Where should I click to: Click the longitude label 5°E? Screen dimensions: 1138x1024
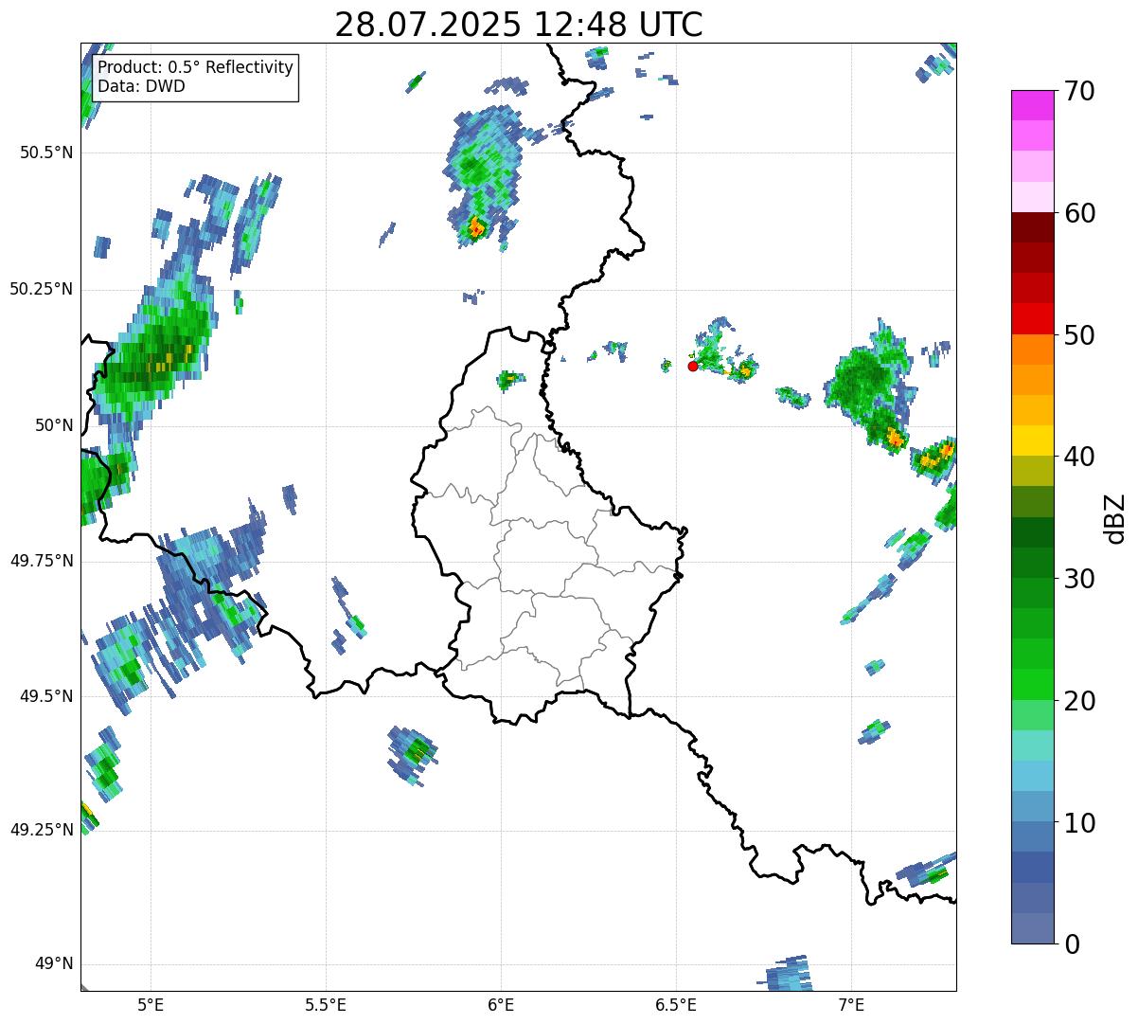[151, 1005]
